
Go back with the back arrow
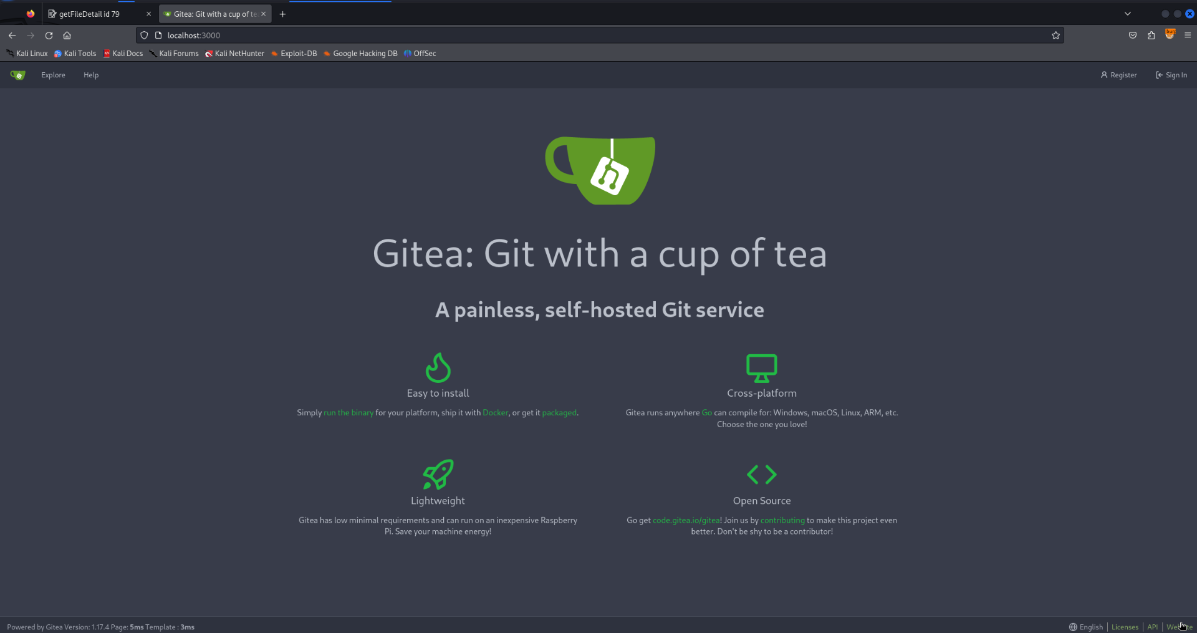pos(12,36)
